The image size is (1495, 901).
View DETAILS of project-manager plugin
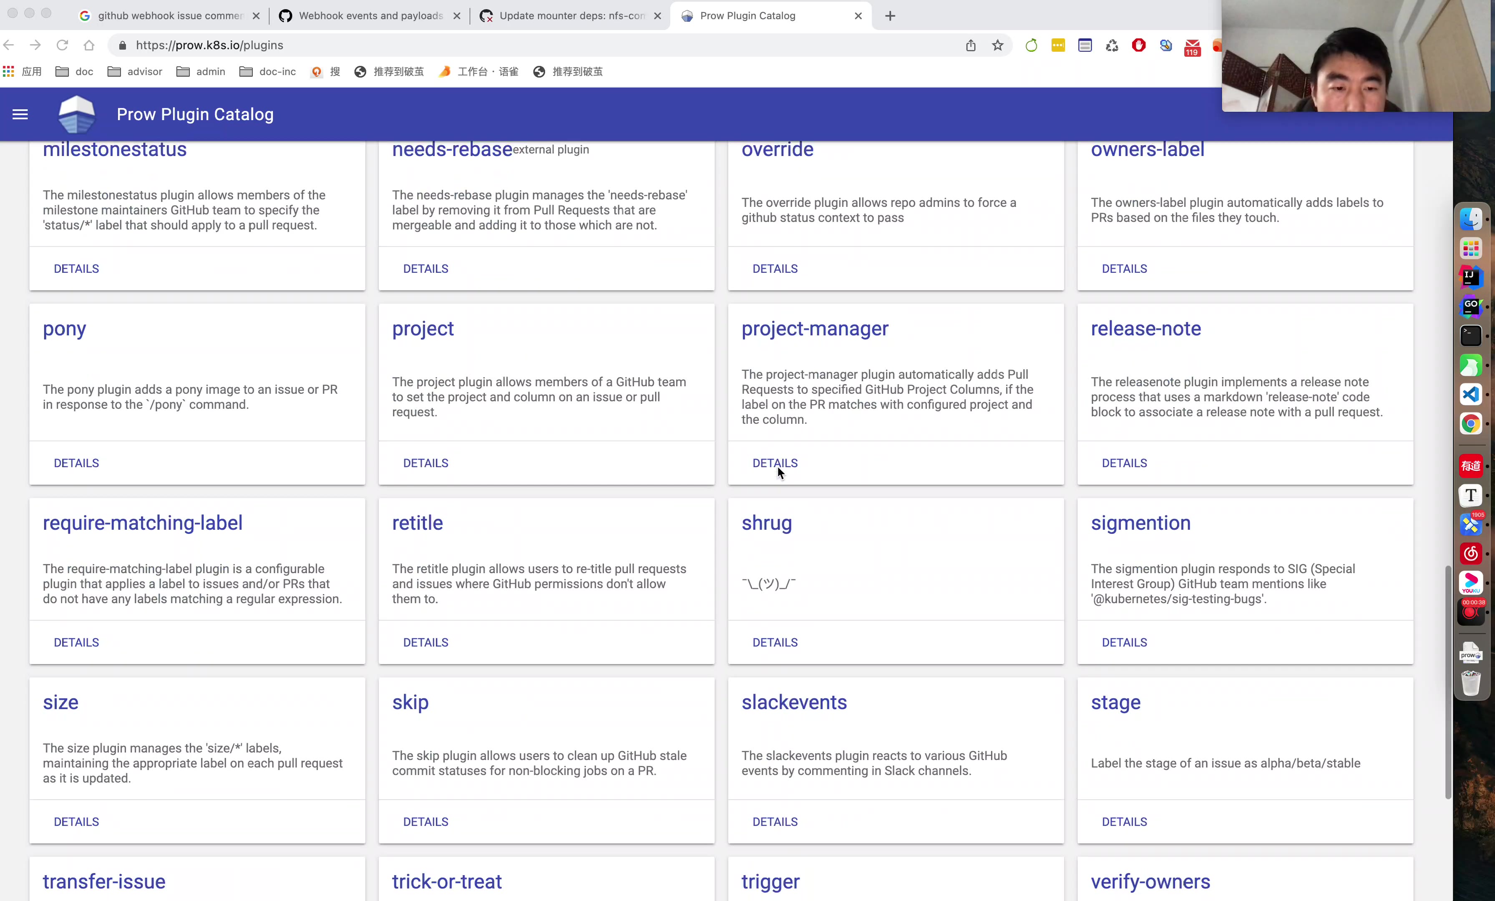[x=775, y=463]
